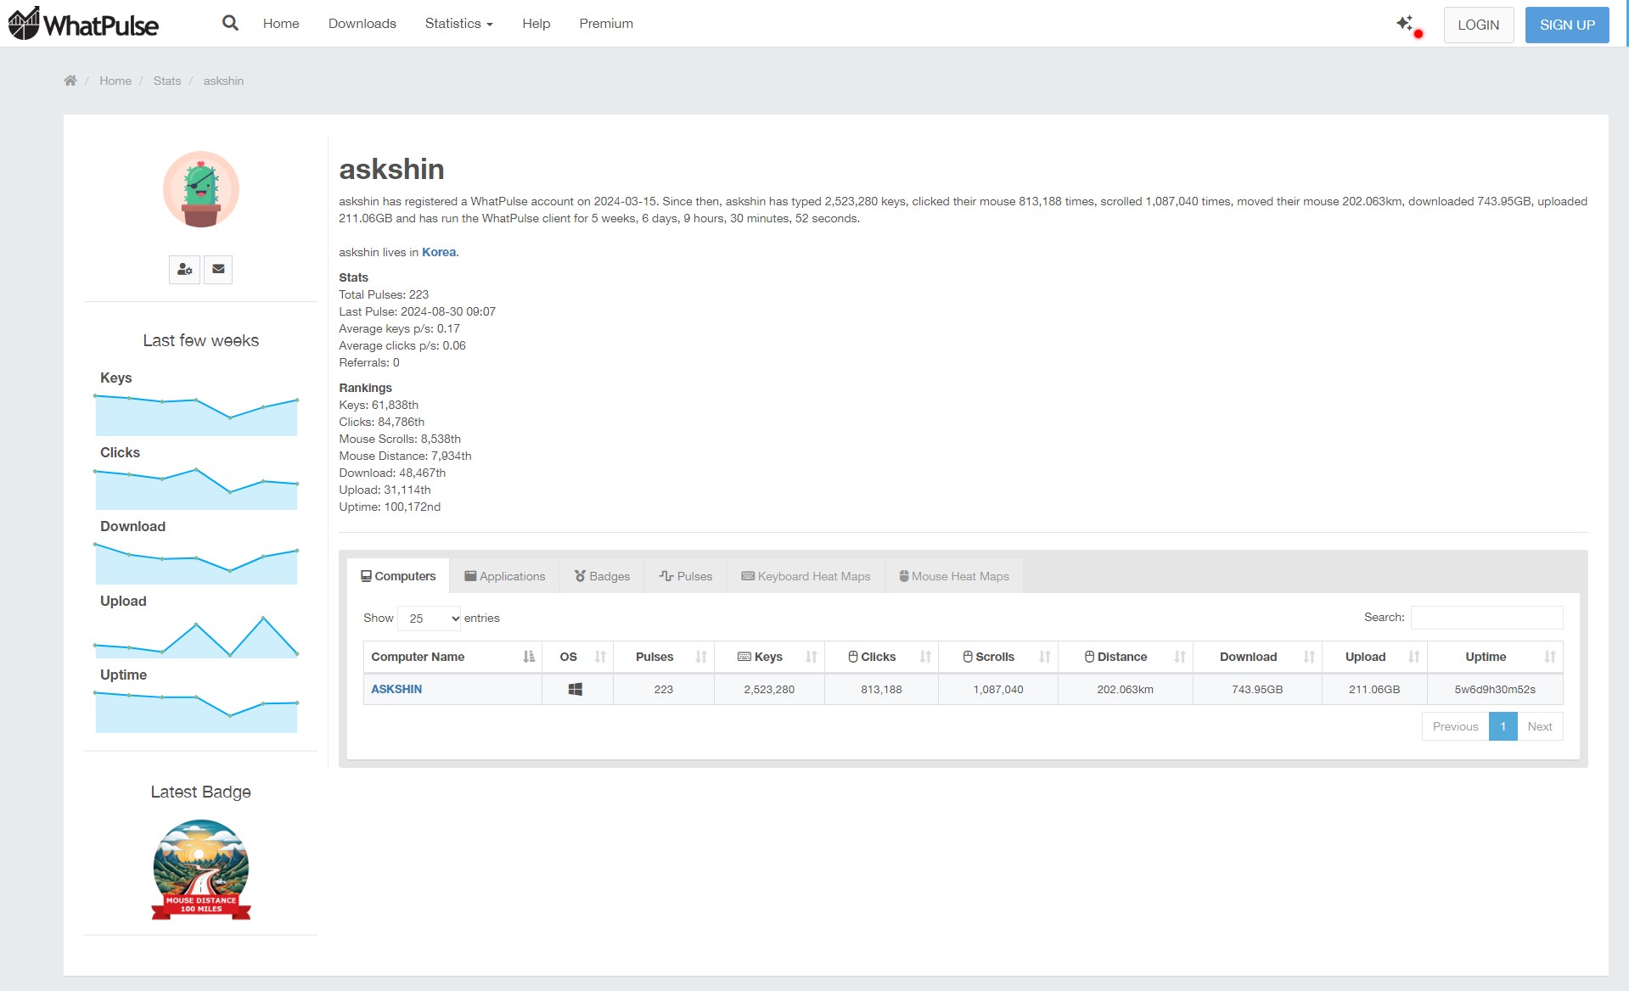Sort table by Upload column
This screenshot has width=1629, height=991.
pyautogui.click(x=1374, y=657)
